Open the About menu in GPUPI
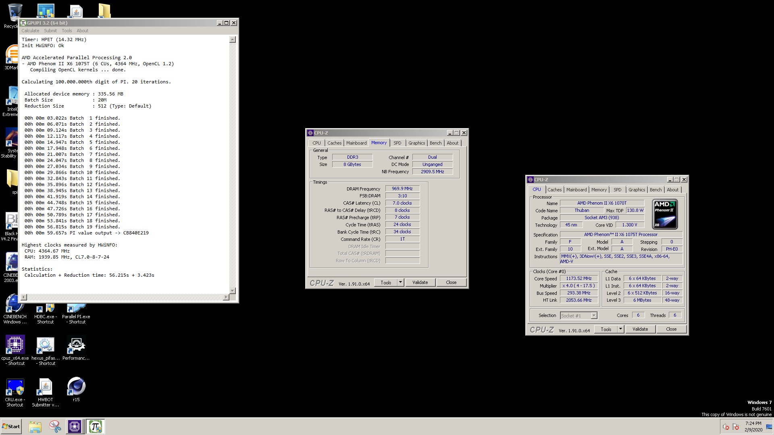 point(83,31)
